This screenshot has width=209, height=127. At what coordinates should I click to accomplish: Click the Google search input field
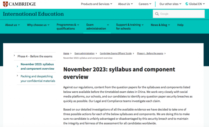coord(179,14)
